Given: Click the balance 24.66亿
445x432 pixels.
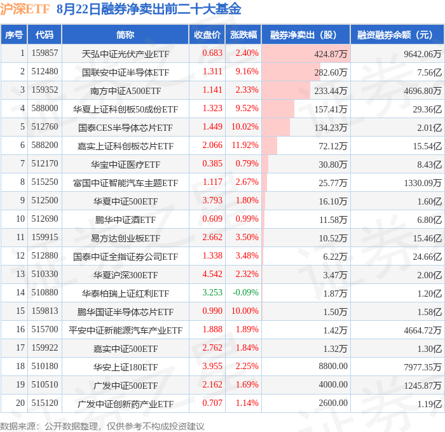Looking at the screenshot, I should tap(427, 257).
